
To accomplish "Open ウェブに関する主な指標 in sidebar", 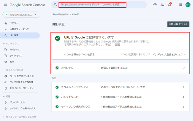I will pyautogui.click(x=22, y=82).
